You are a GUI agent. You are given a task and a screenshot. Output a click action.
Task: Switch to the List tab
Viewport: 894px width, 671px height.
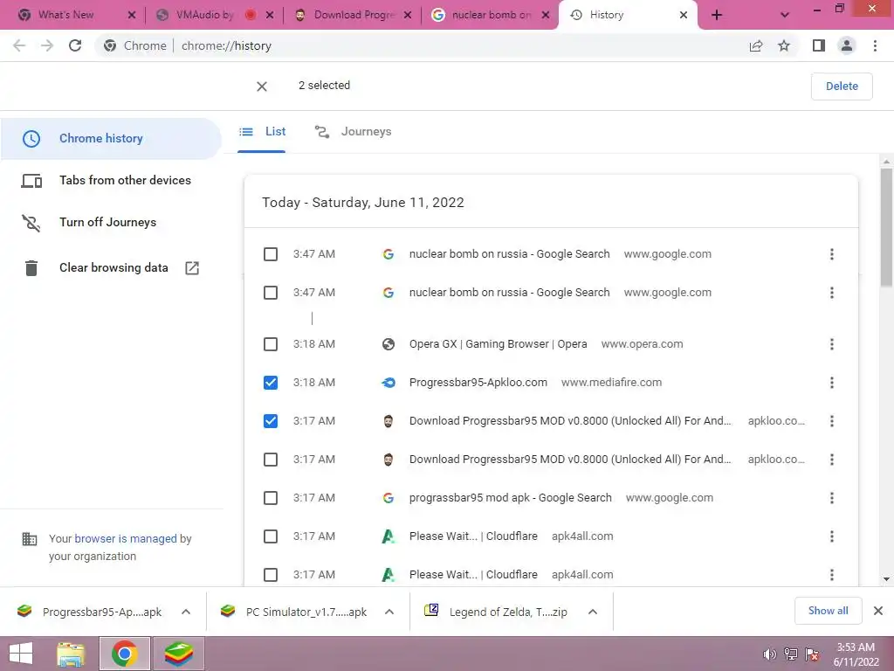[262, 132]
